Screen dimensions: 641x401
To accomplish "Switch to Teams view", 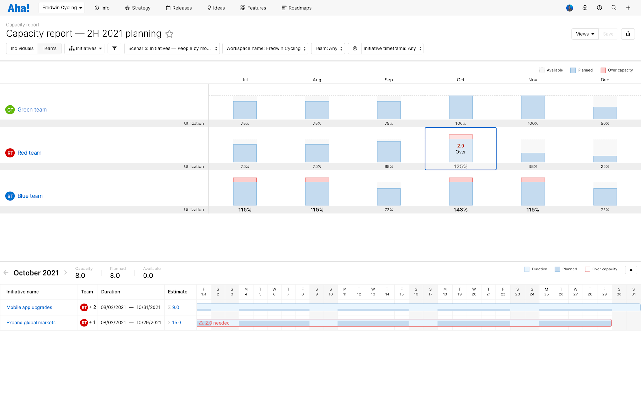I will point(49,48).
